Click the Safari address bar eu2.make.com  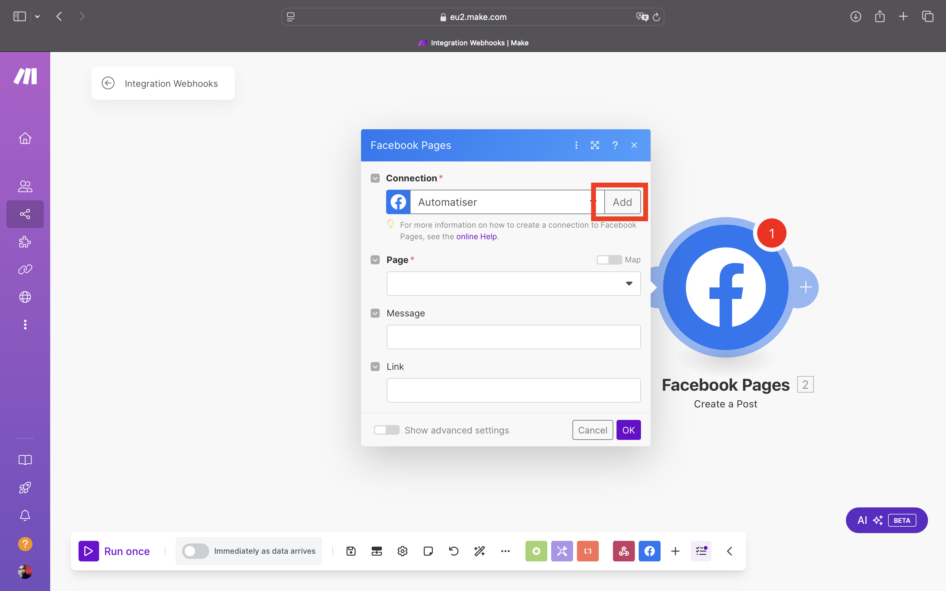473,17
